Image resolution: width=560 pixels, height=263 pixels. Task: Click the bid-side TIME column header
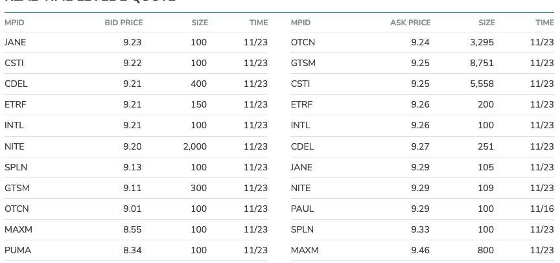pyautogui.click(x=258, y=23)
